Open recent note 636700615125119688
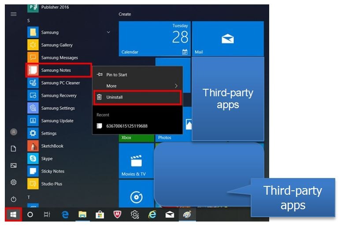Viewport: 341px width, 229px height. pos(137,126)
